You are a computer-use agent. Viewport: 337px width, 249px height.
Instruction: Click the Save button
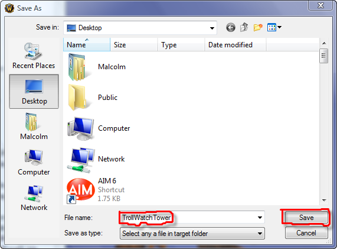(306, 218)
